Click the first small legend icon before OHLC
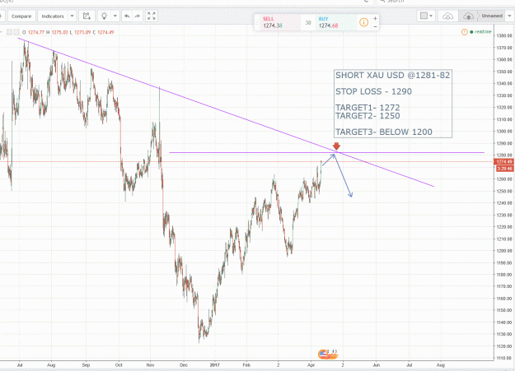 point(10,32)
